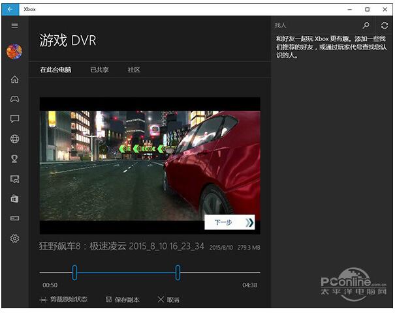
Task: Open the Store bag icon
Action: coord(14,198)
